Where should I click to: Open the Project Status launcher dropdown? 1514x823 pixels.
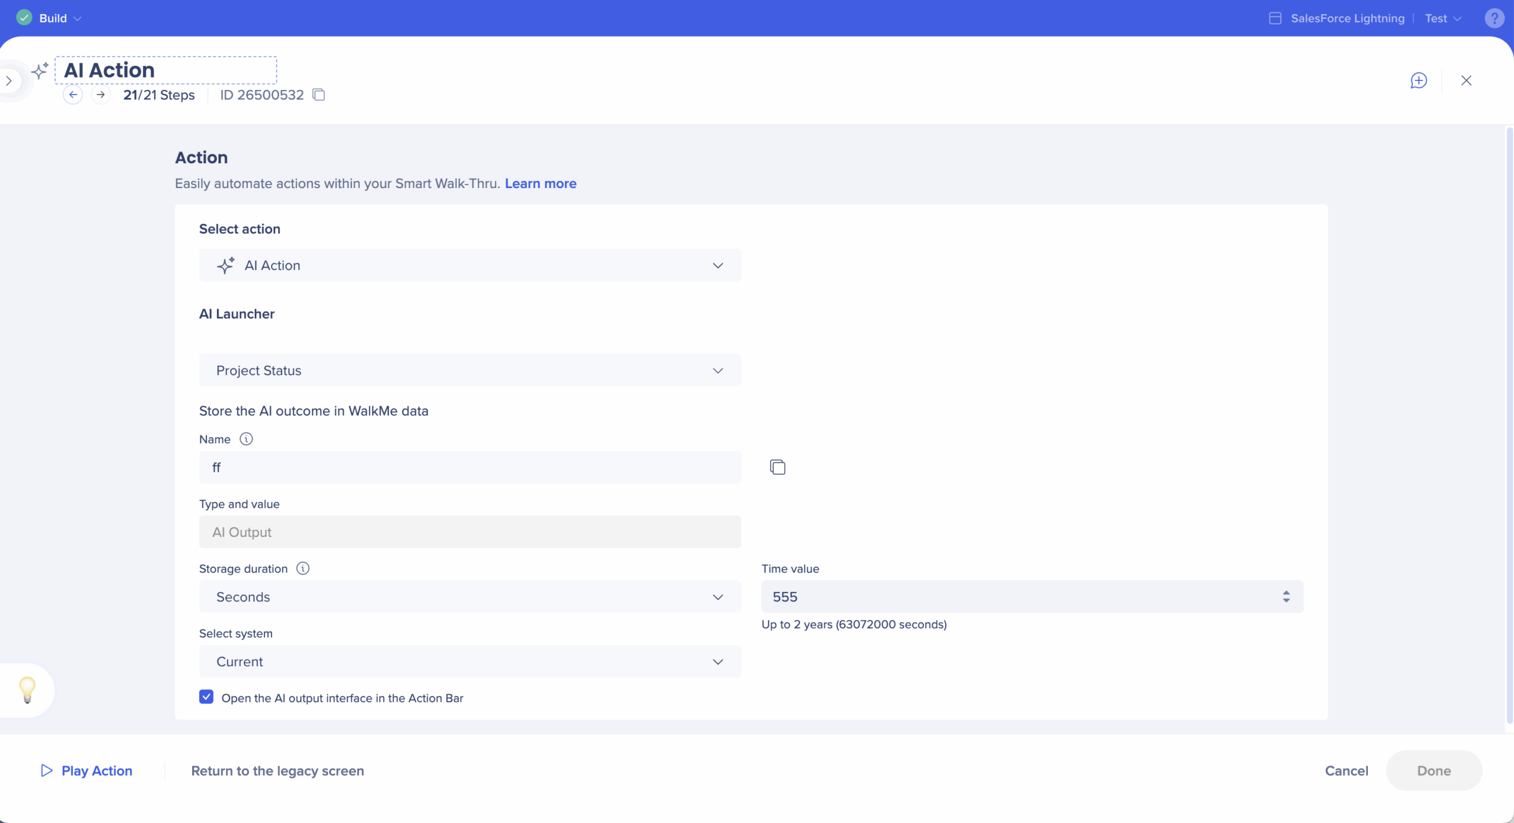pos(470,371)
